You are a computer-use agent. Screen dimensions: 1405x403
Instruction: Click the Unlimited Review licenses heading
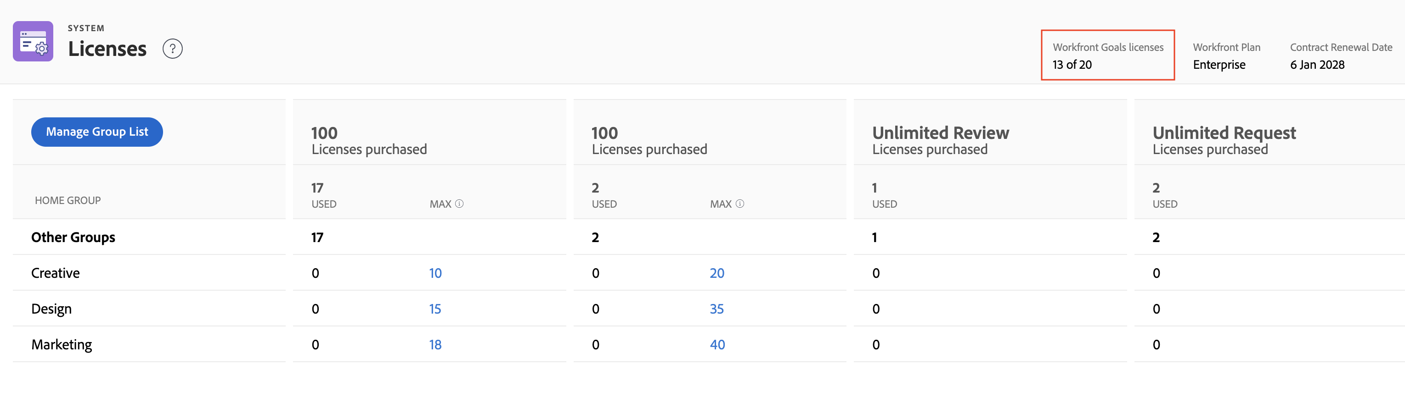[x=940, y=133]
